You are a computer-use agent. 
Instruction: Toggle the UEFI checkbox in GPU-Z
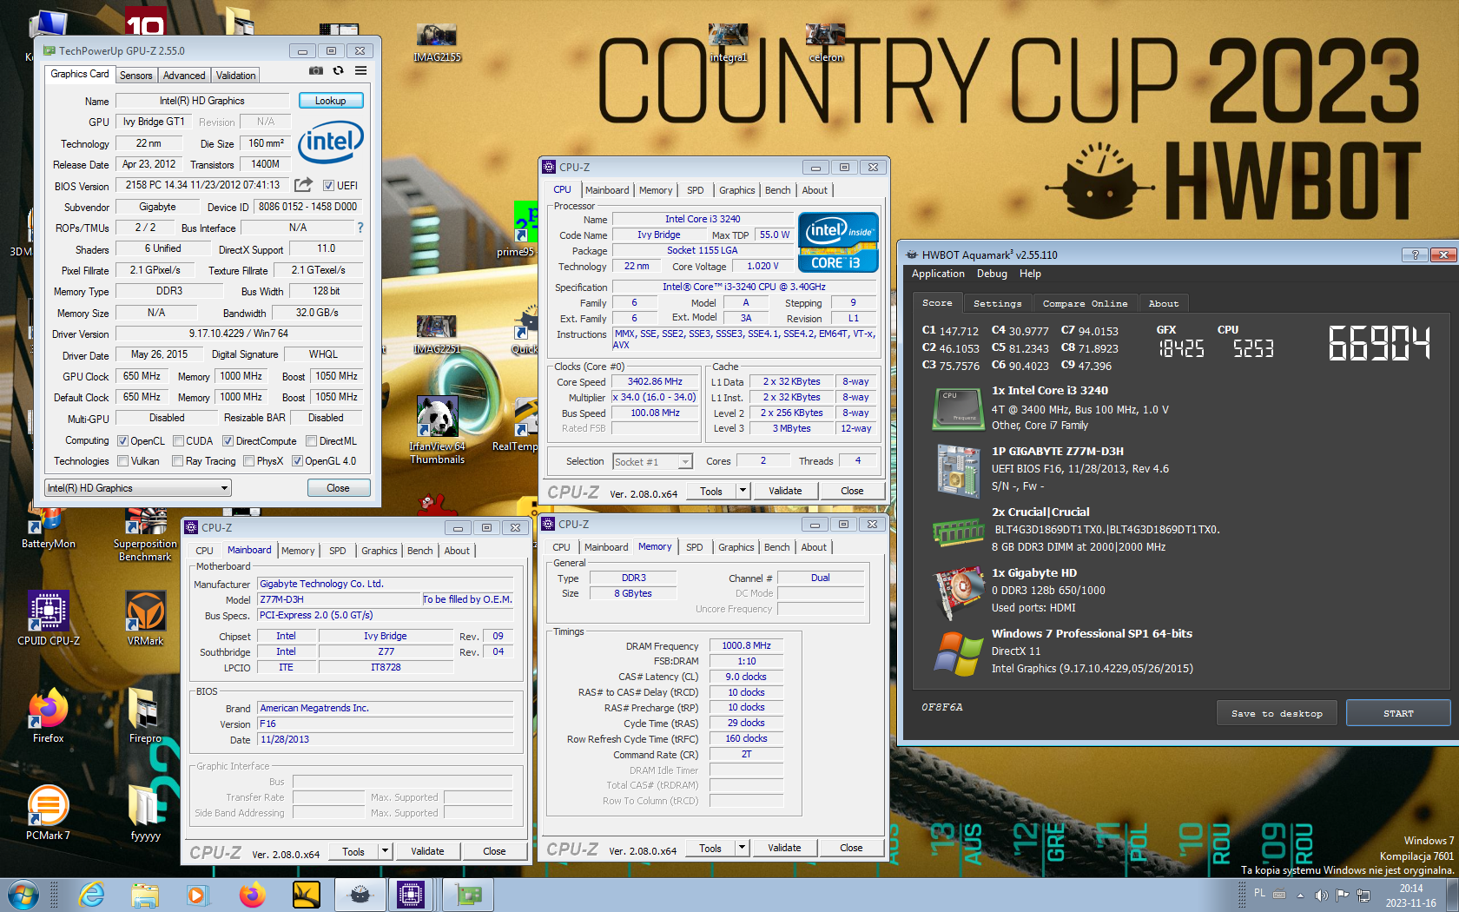tap(328, 185)
